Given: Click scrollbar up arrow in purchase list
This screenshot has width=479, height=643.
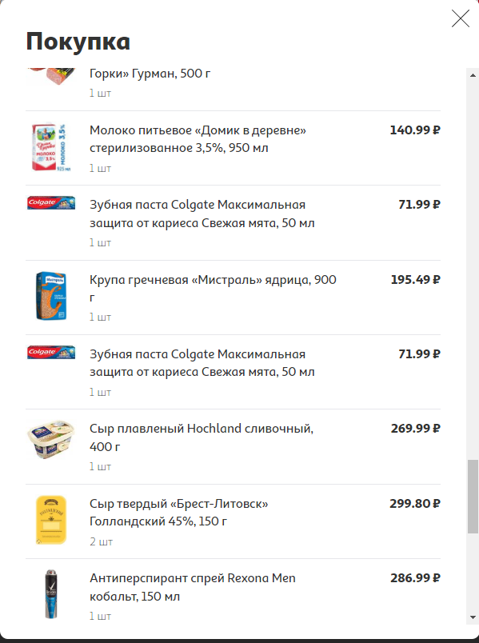Looking at the screenshot, I should (x=473, y=75).
